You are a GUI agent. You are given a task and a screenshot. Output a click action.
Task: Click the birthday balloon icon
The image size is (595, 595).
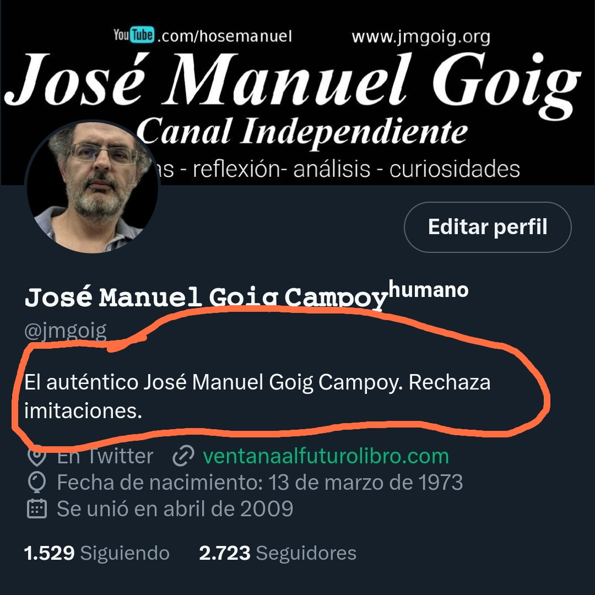click(x=37, y=482)
